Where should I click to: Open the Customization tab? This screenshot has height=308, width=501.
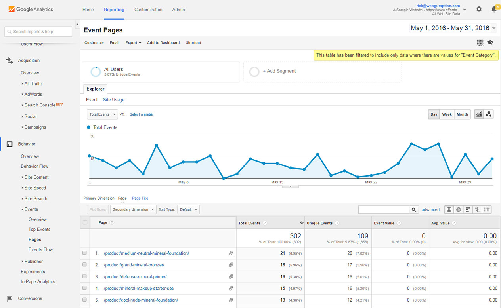point(148,10)
